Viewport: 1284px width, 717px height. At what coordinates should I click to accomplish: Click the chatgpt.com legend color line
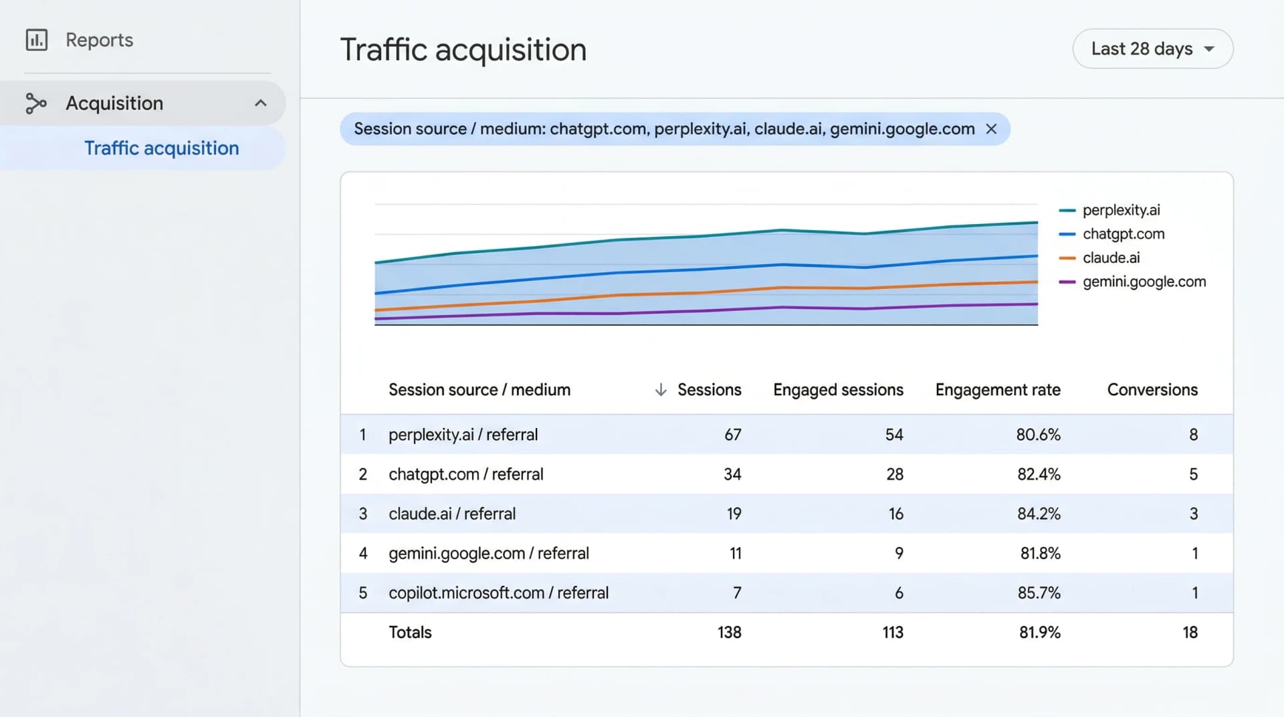[1068, 233]
